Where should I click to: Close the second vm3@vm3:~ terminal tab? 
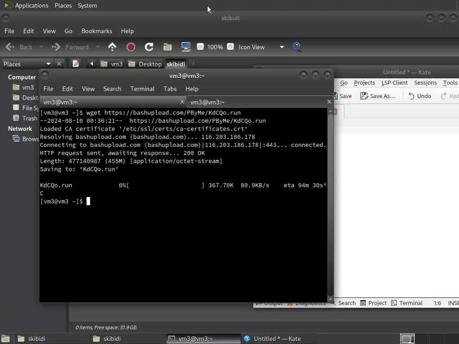pyautogui.click(x=329, y=102)
